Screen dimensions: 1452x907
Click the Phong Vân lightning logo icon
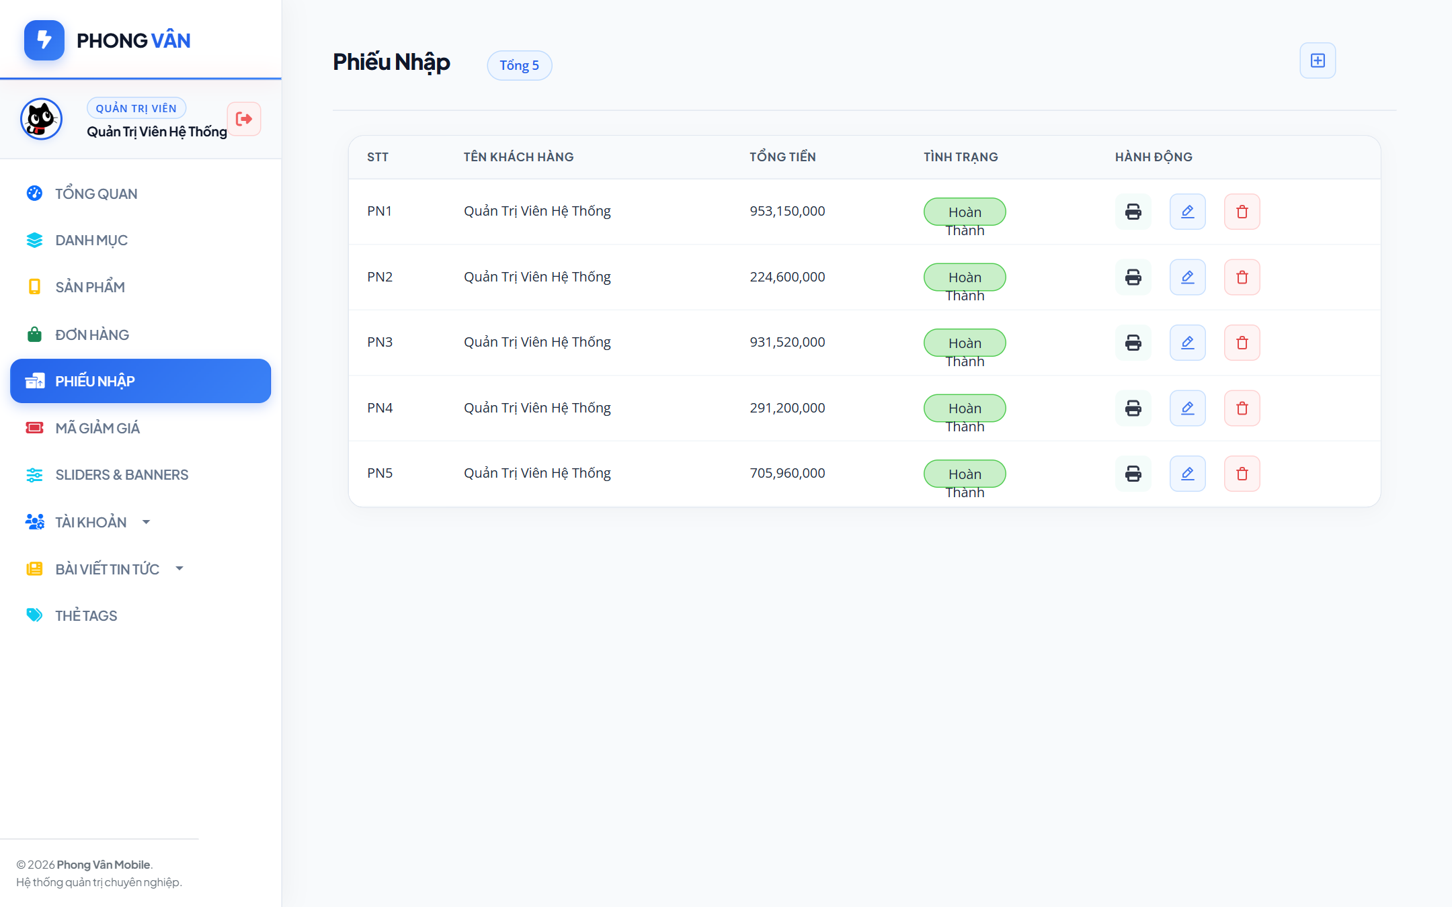pyautogui.click(x=44, y=40)
